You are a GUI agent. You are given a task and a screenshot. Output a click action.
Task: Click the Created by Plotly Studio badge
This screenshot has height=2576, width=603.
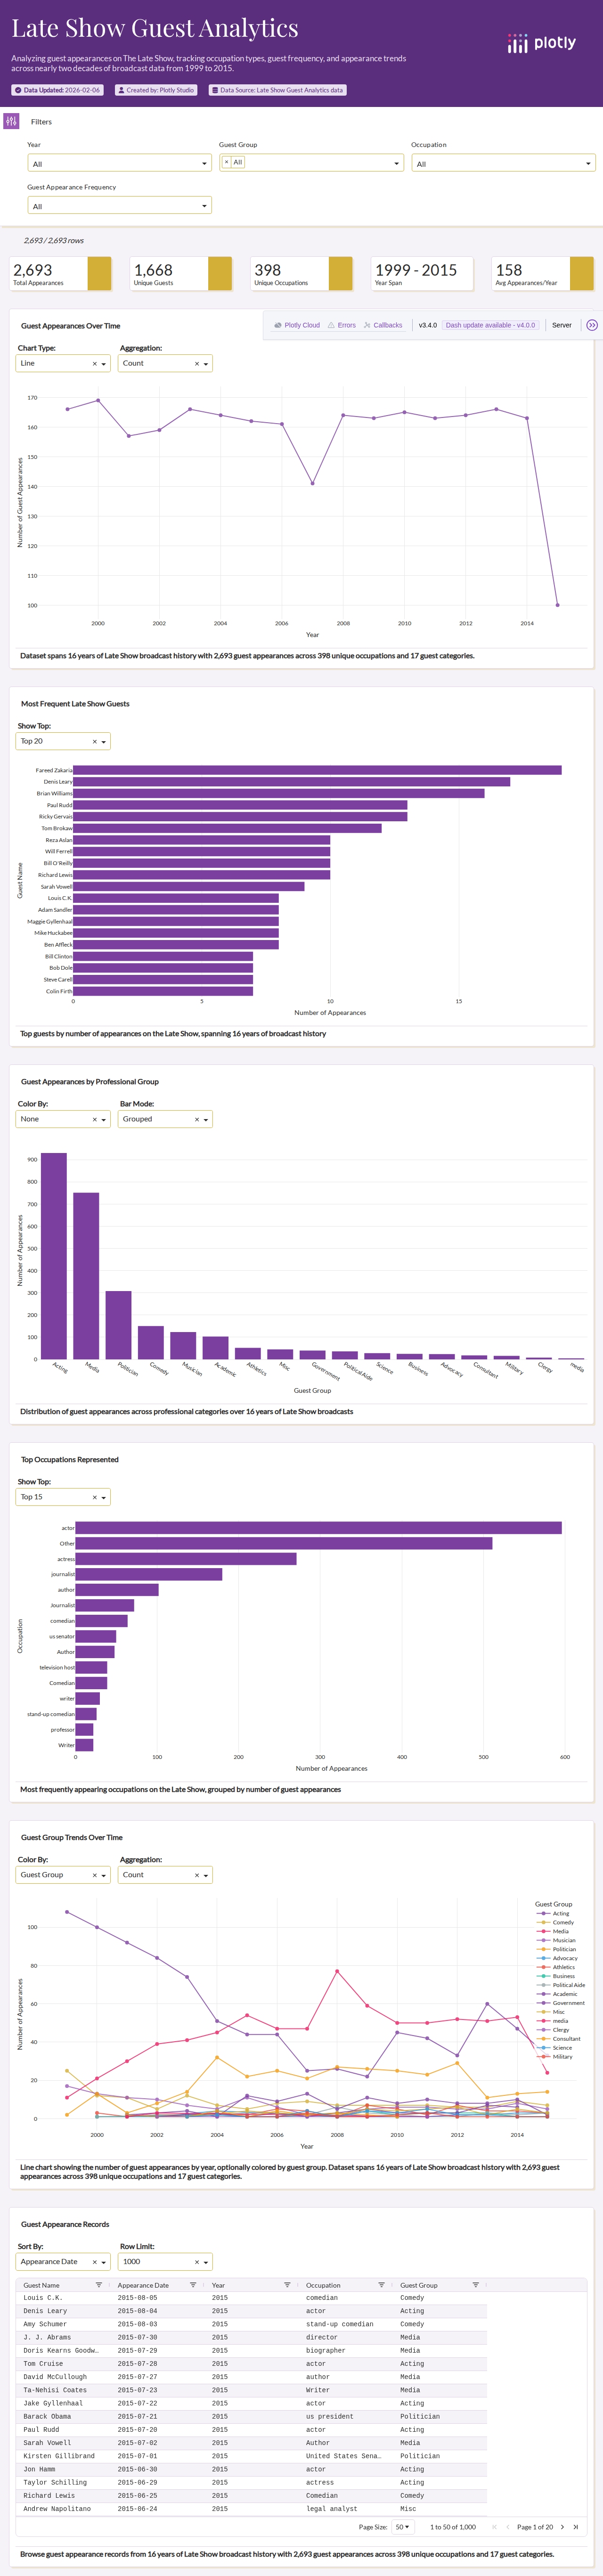[x=156, y=90]
